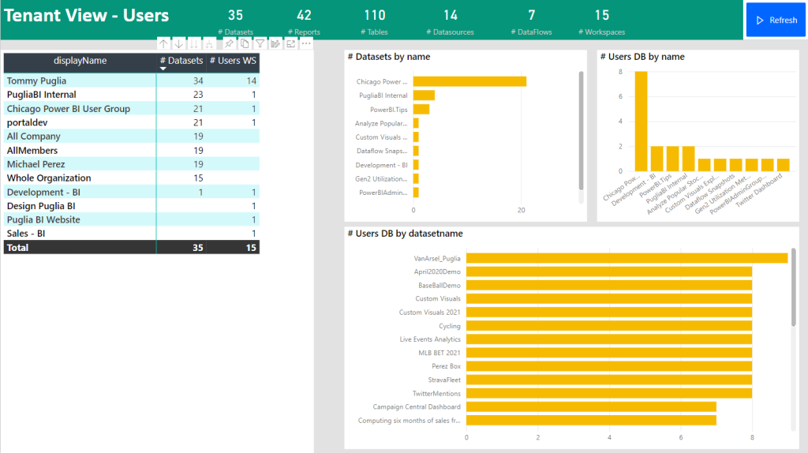Click the Refresh button

click(x=776, y=20)
